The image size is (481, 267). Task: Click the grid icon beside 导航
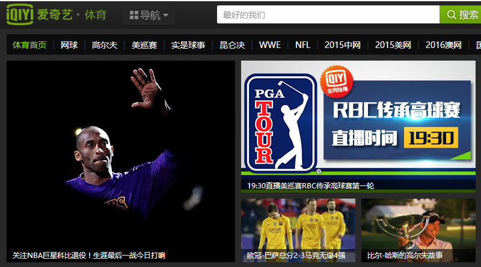pos(133,15)
